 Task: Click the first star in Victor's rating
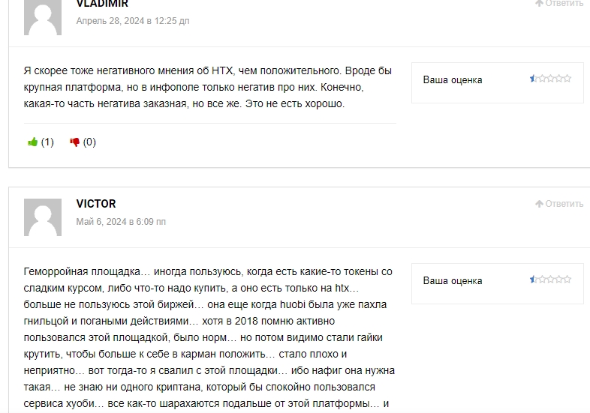point(534,280)
